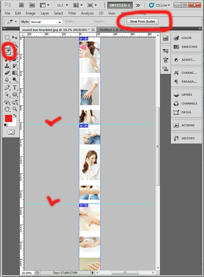This screenshot has height=277, width=204.
Task: Open the History panel
Action: click(186, 138)
